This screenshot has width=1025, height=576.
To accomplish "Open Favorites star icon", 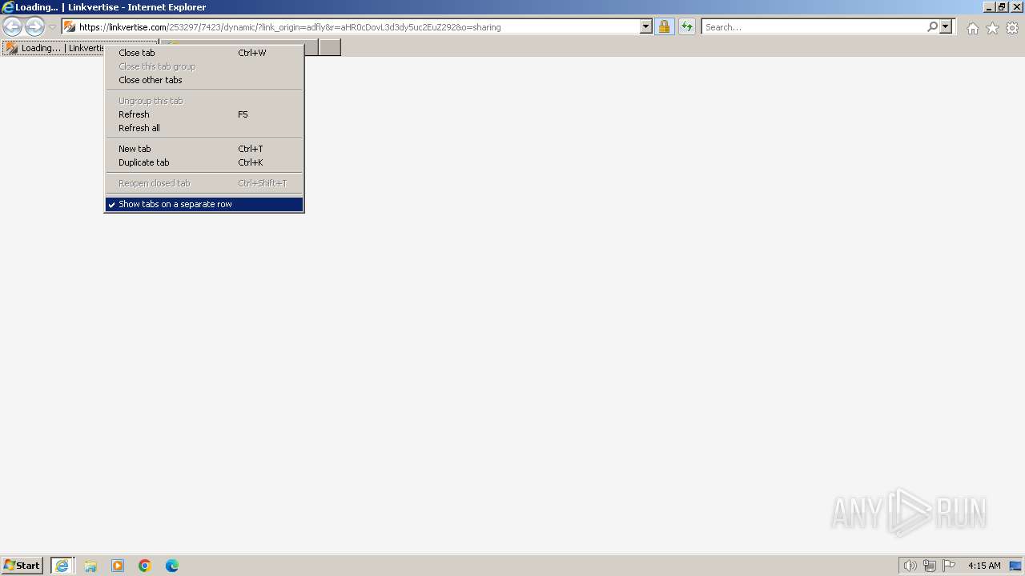I will (992, 28).
